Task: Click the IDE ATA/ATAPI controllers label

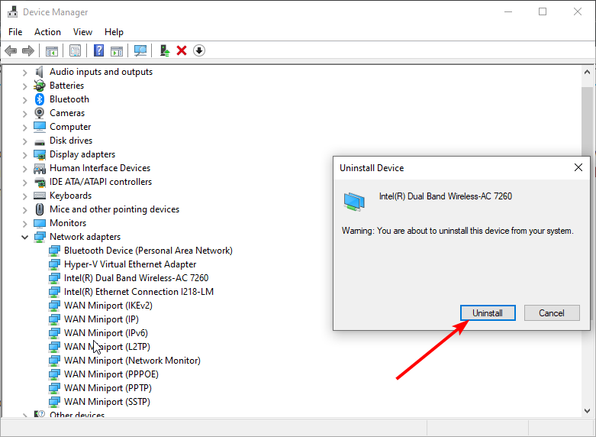Action: point(101,182)
